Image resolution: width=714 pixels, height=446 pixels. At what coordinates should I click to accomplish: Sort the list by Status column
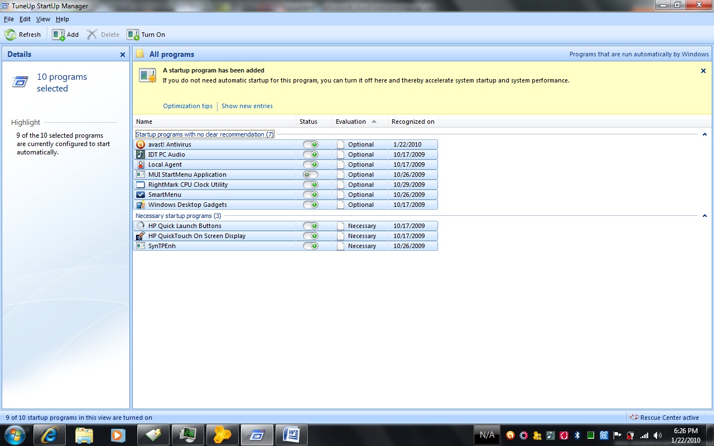click(314, 122)
